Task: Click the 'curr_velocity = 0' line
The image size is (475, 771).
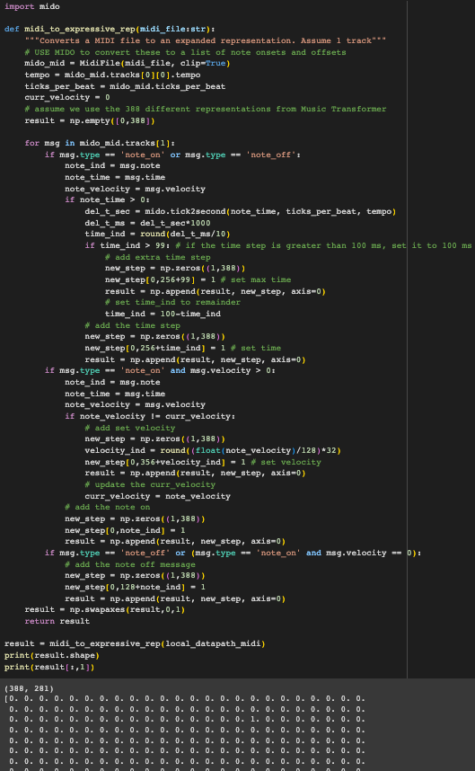Action: click(67, 97)
